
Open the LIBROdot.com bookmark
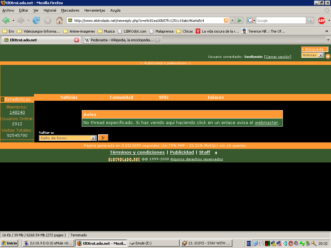tap(132, 31)
